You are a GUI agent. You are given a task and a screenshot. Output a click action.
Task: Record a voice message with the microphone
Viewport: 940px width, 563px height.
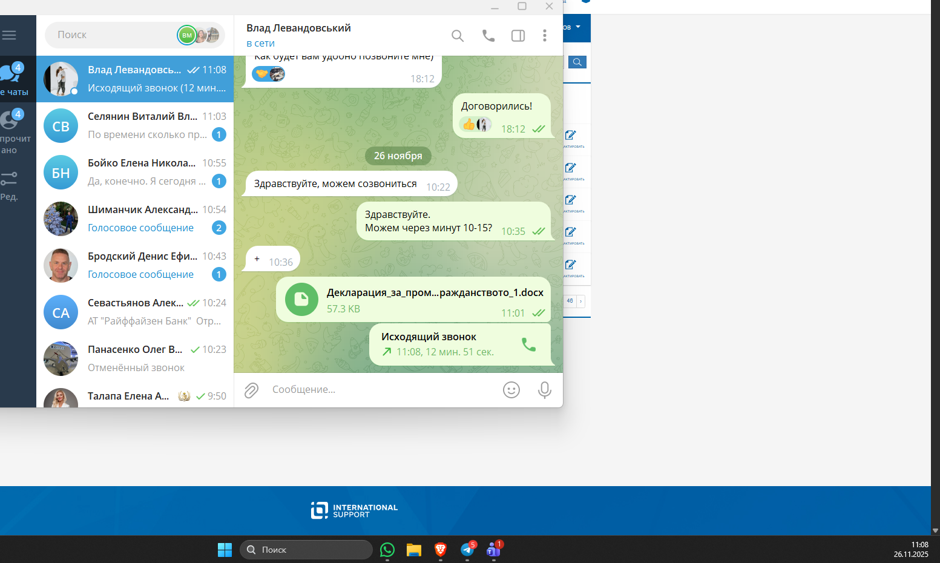(x=545, y=390)
